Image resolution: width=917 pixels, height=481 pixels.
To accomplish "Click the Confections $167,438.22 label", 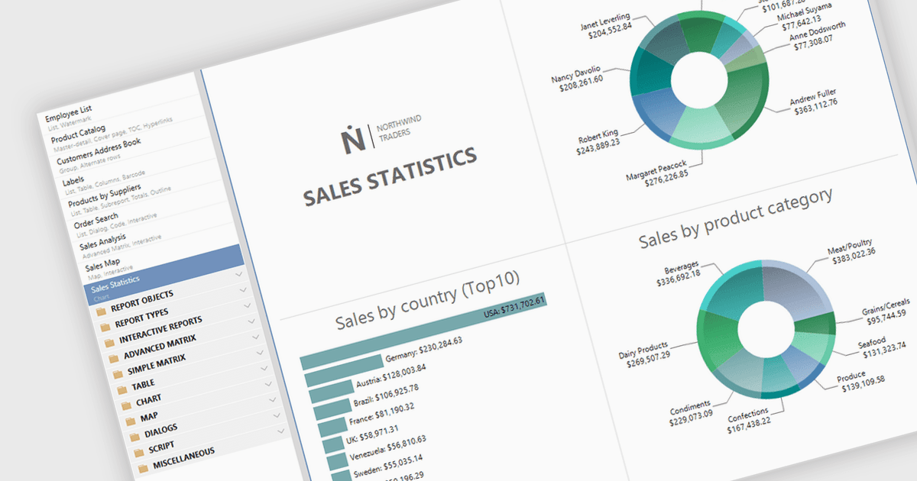I will tap(750, 419).
